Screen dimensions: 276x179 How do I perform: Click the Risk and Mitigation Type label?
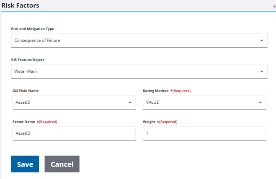pyautogui.click(x=32, y=29)
